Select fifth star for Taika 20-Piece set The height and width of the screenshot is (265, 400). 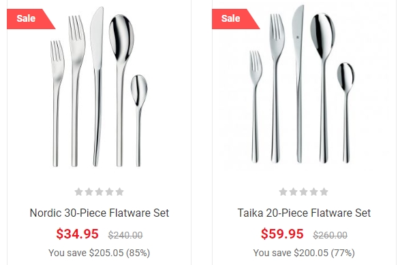pyautogui.click(x=324, y=192)
